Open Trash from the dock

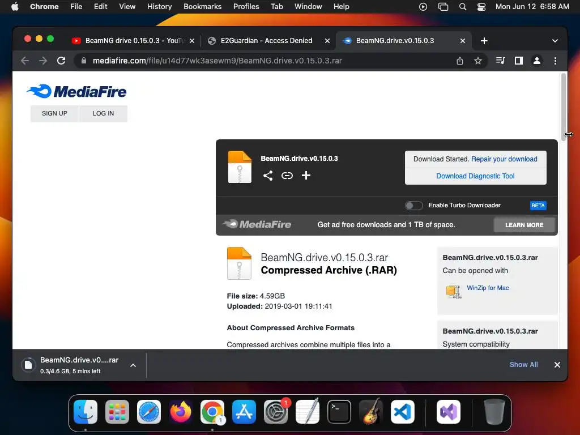[x=494, y=412]
